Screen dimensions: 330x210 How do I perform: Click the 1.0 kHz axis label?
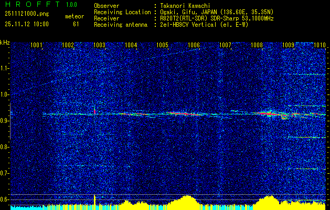coord(4,94)
